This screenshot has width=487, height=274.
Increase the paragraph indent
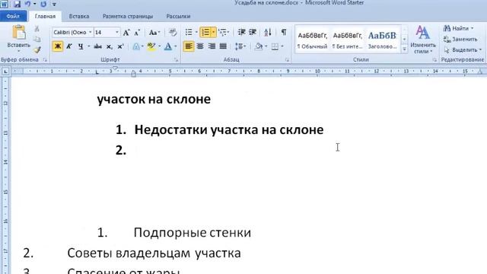(253, 32)
